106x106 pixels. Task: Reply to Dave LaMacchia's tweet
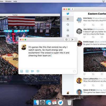click(x=85, y=85)
